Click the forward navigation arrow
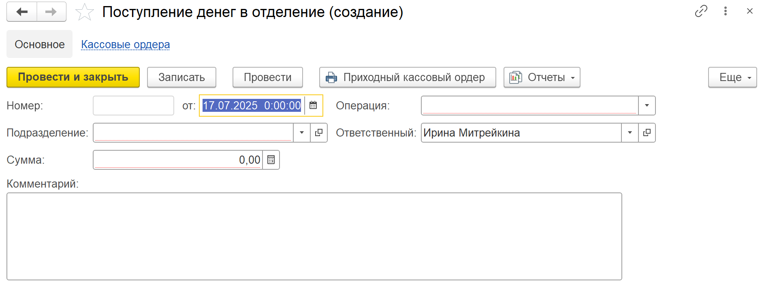The width and height of the screenshot is (762, 284). 51,12
